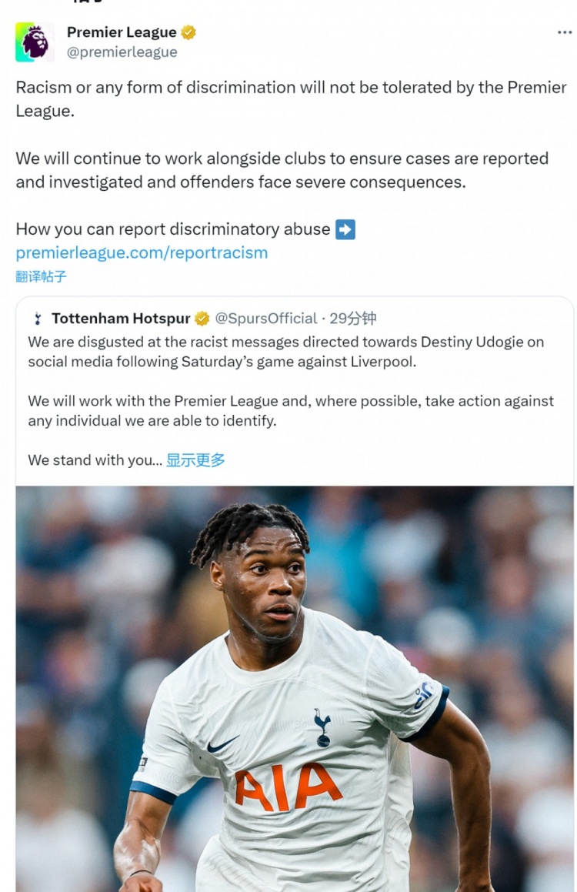This screenshot has width=577, height=892.
Task: Click the blue right-arrow emoji
Action: coord(345,229)
